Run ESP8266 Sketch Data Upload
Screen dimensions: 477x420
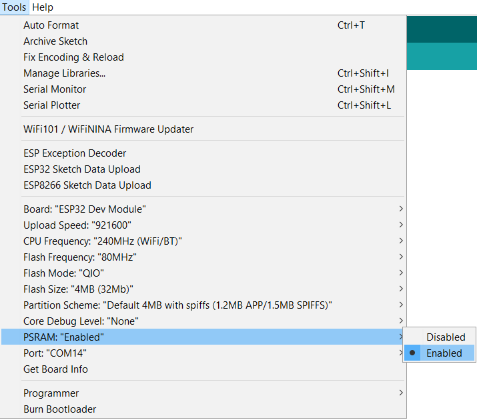pos(87,185)
